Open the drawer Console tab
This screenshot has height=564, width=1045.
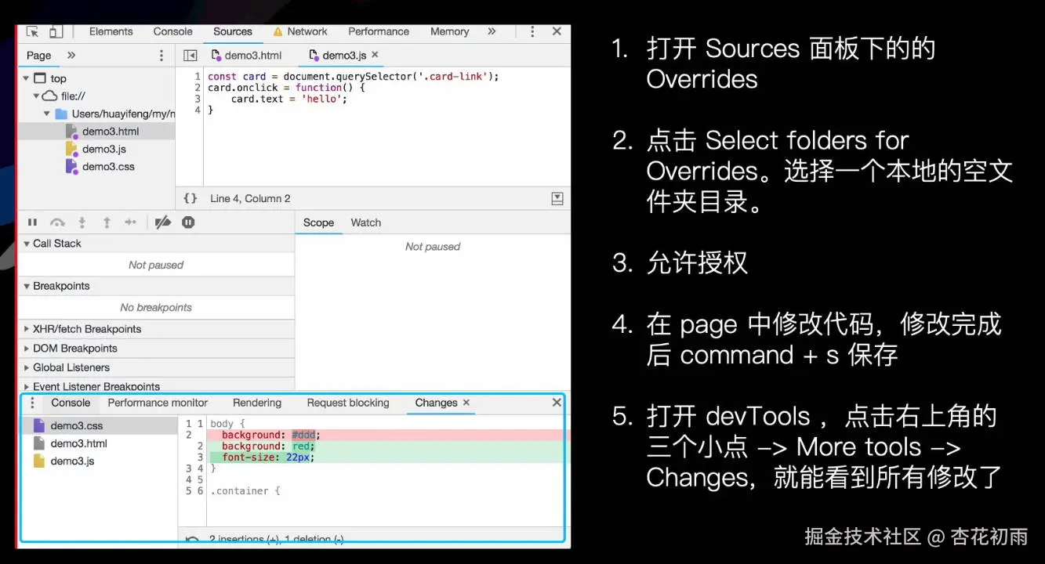pyautogui.click(x=71, y=403)
